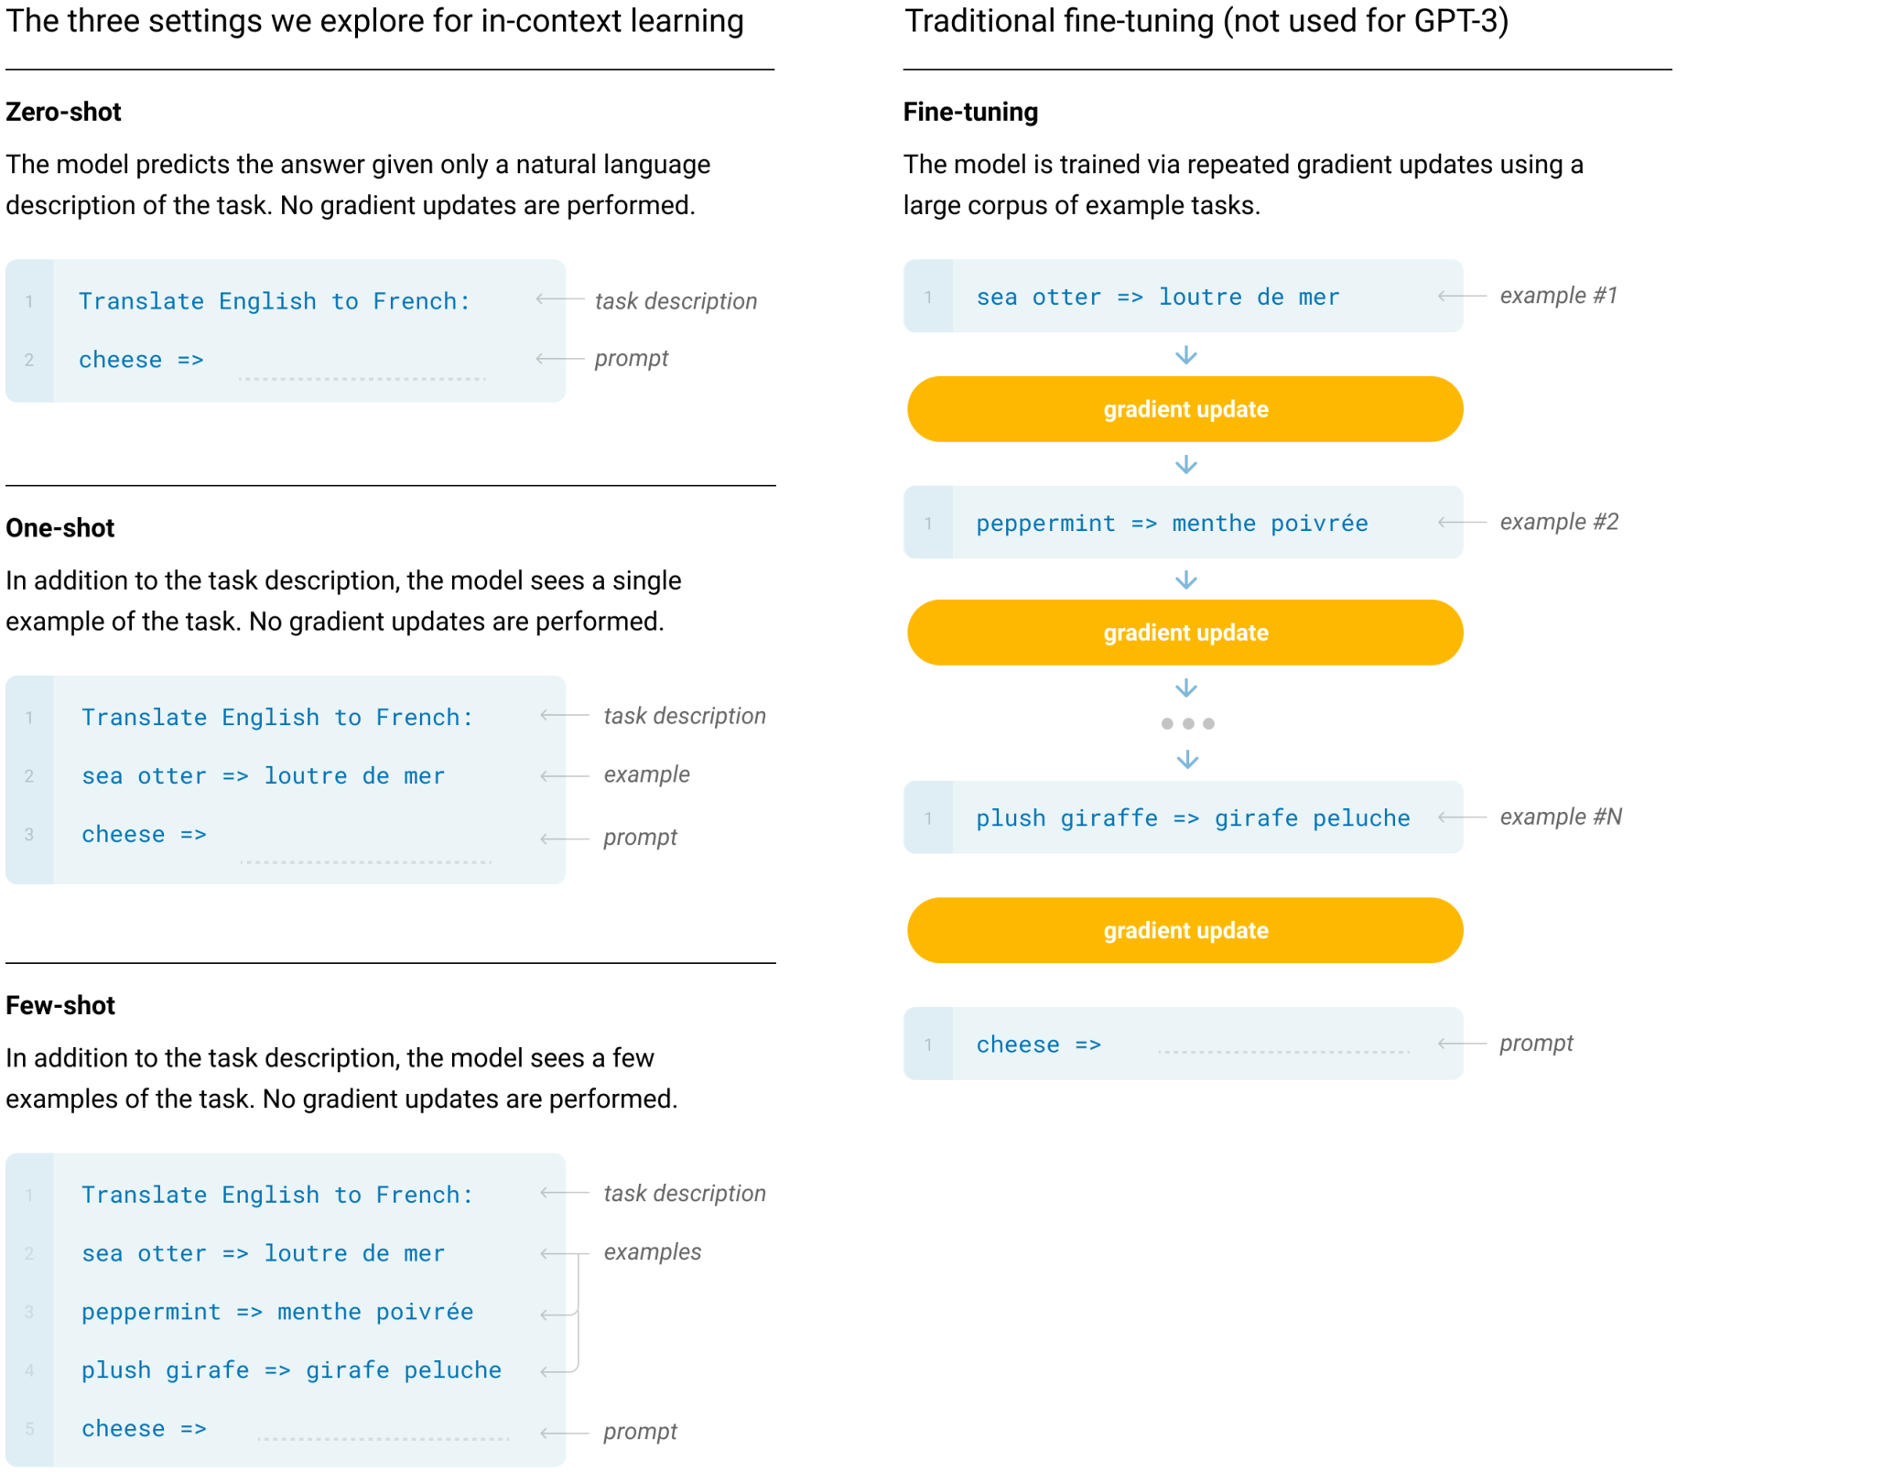Click the example #2 label
Screen dimensions: 1904x1472
[1559, 522]
